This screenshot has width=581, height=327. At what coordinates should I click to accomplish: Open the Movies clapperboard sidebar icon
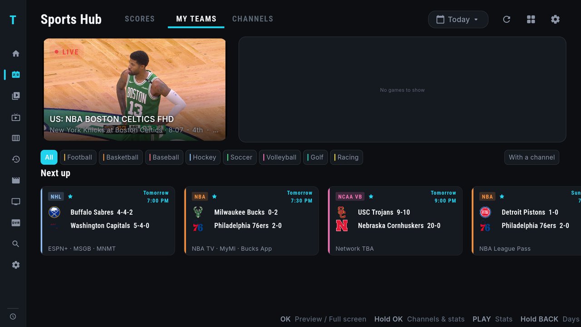coord(16,180)
